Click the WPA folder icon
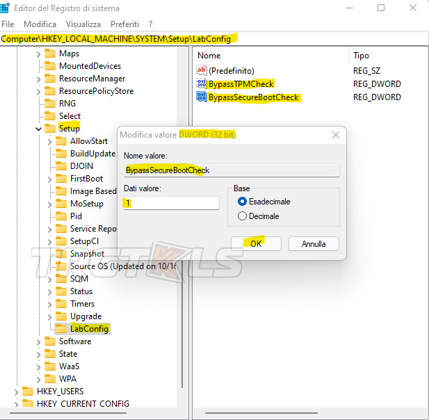429x420 pixels. (x=50, y=379)
